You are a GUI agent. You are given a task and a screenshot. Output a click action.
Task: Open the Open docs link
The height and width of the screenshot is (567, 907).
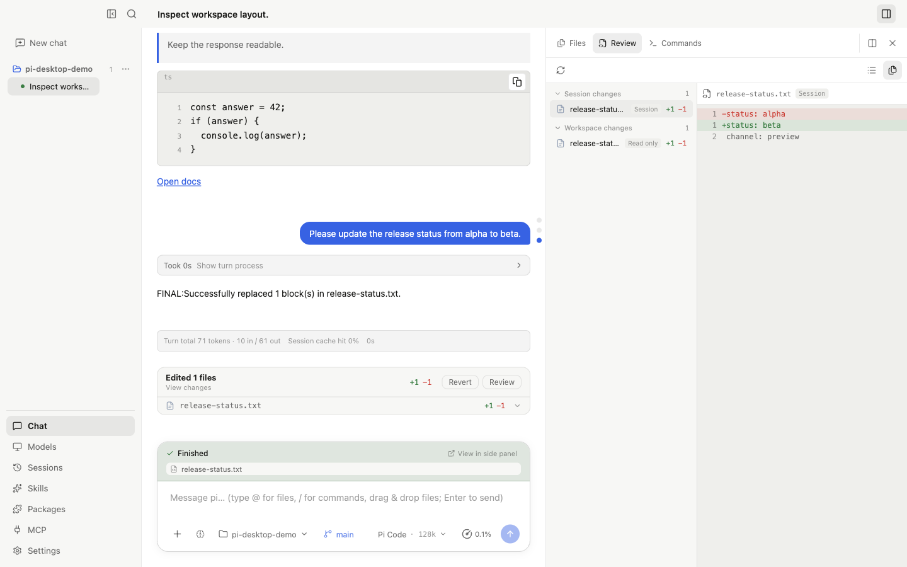coord(179,181)
